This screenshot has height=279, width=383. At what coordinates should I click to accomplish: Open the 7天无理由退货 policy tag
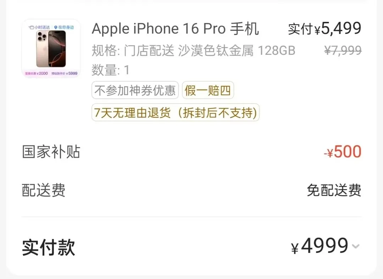click(176, 112)
